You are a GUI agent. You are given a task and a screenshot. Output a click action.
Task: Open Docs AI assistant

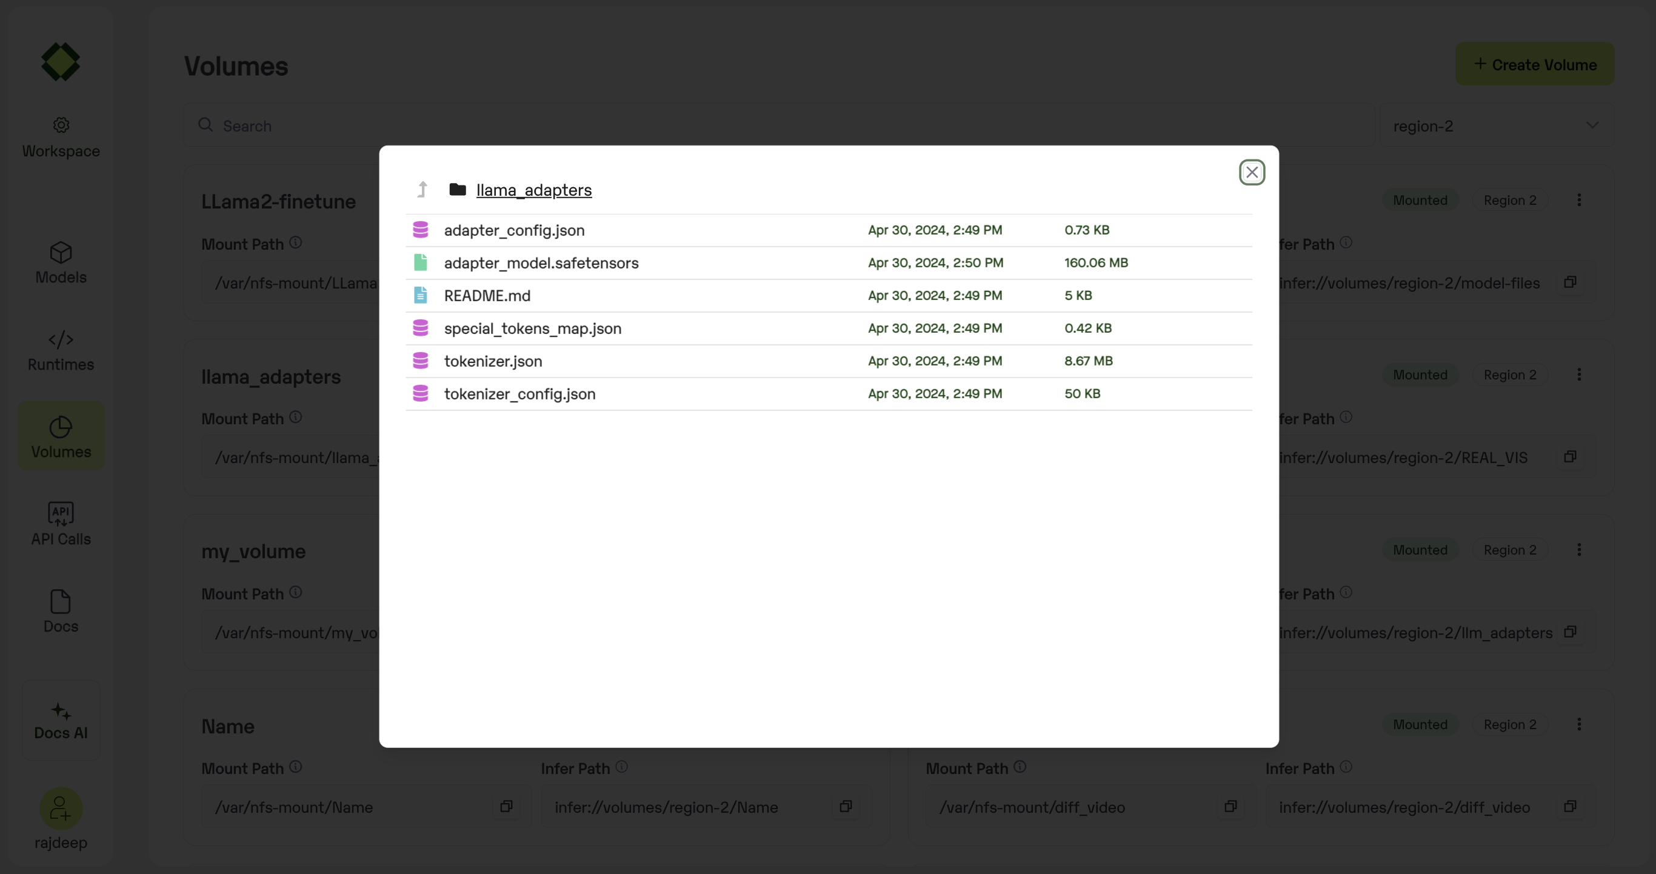coord(61,720)
